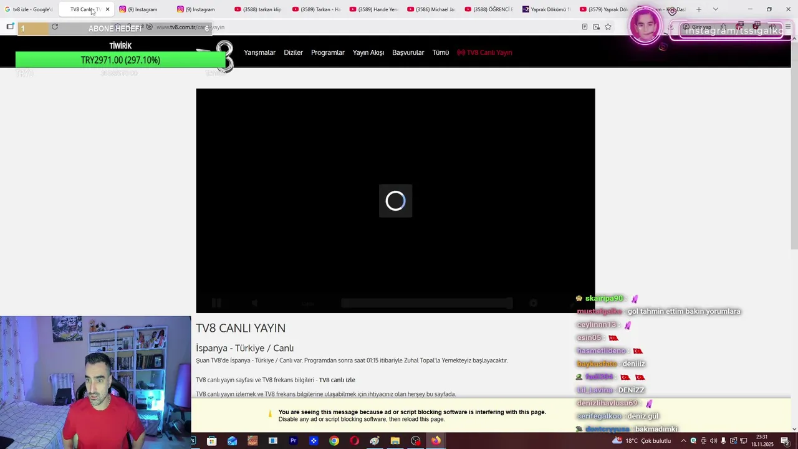Switch to first Instagram tab
Image resolution: width=798 pixels, height=449 pixels.
point(143,9)
